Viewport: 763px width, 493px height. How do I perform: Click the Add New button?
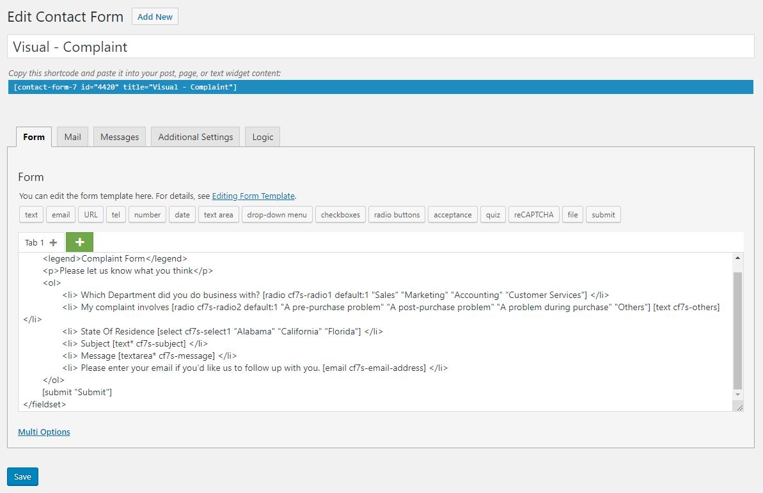coord(155,17)
